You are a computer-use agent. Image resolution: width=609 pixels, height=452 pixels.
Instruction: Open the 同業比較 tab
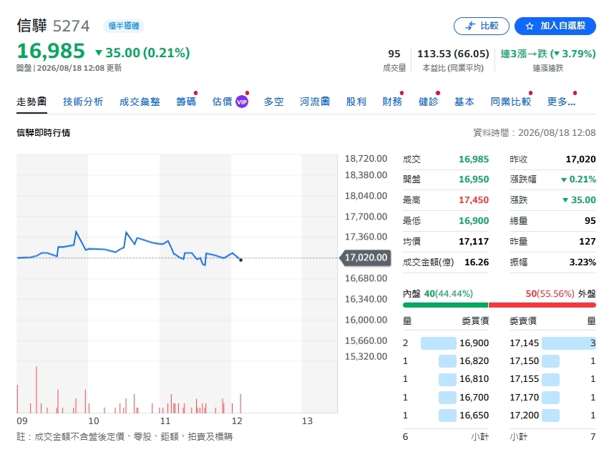511,102
